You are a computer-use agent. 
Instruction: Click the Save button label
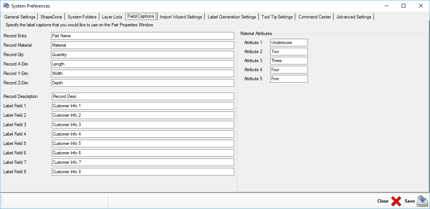[410, 201]
